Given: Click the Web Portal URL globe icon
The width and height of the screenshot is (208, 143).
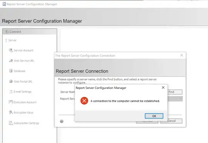Looking at the screenshot, I should point(11,81).
